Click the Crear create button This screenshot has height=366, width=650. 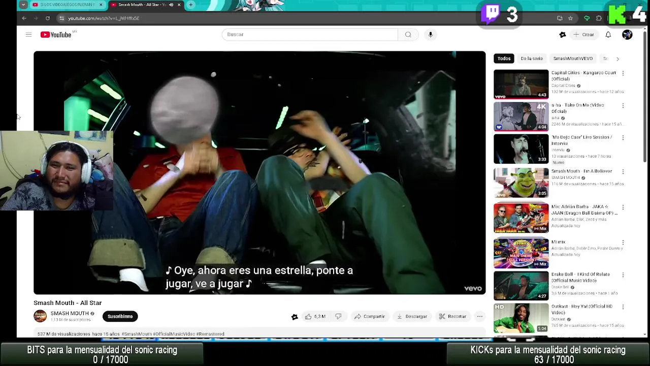click(x=583, y=35)
